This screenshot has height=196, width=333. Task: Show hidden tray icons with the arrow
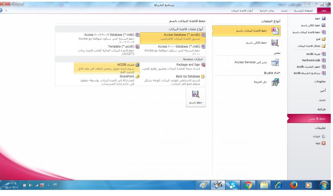[48, 185]
